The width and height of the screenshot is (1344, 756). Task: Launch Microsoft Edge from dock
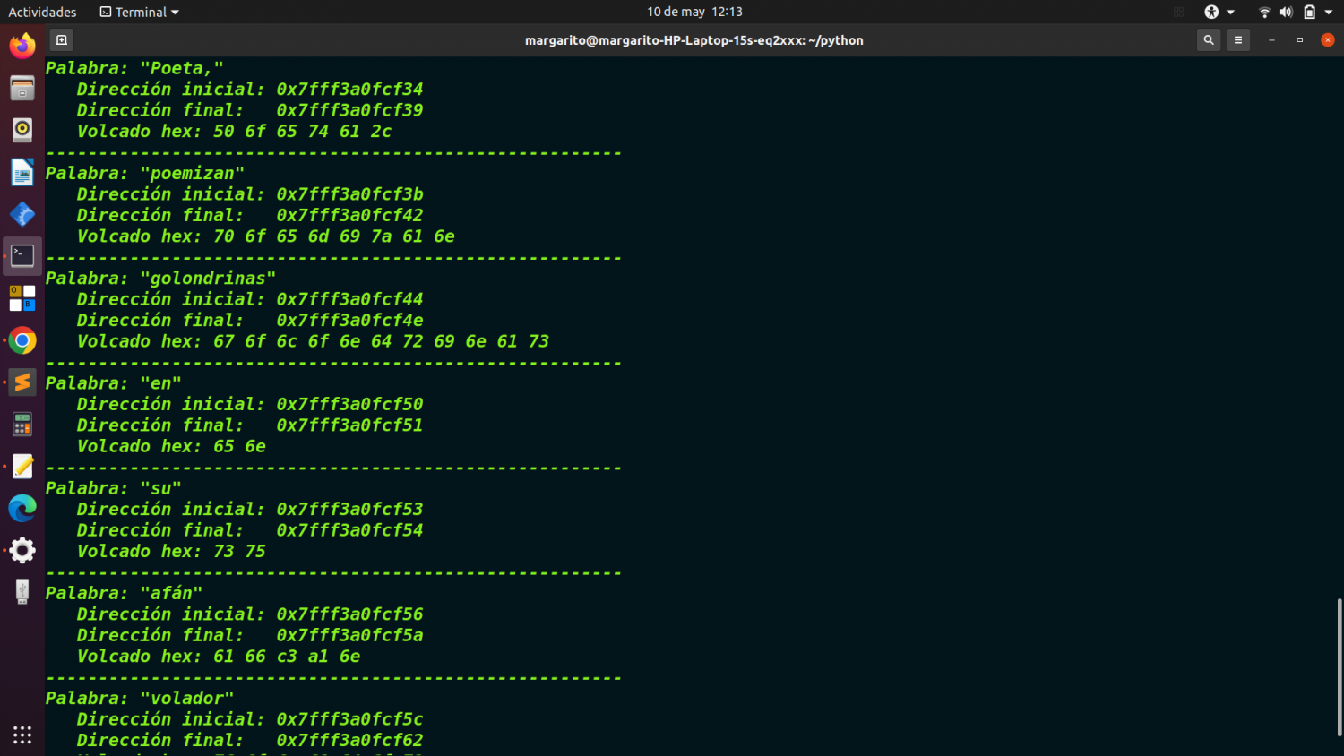coord(22,509)
